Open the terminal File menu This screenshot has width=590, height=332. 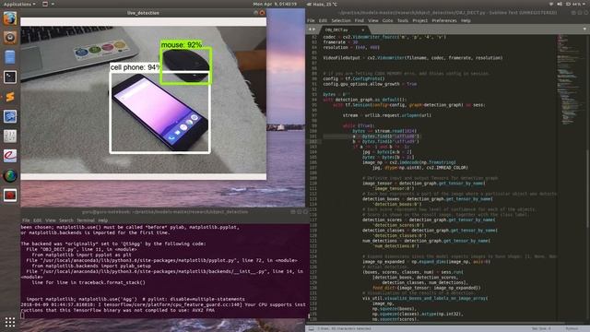[26, 220]
